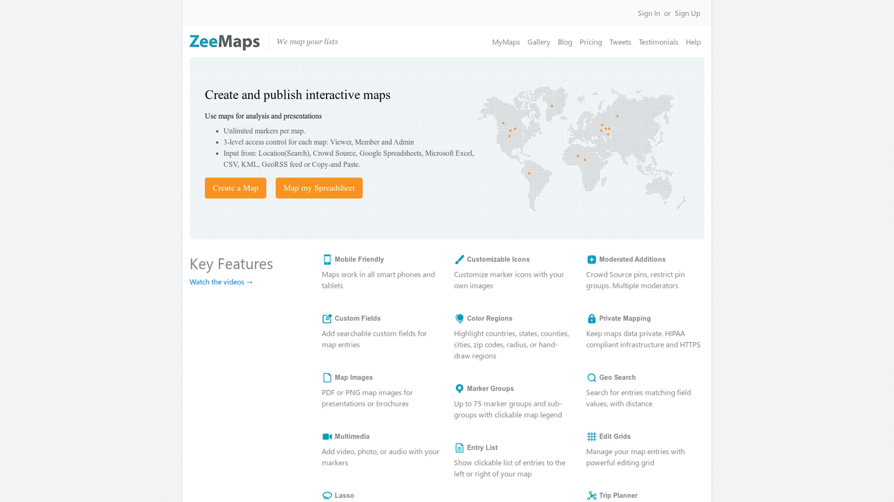894x502 pixels.
Task: Click the Marker Groups heading
Action: point(490,389)
